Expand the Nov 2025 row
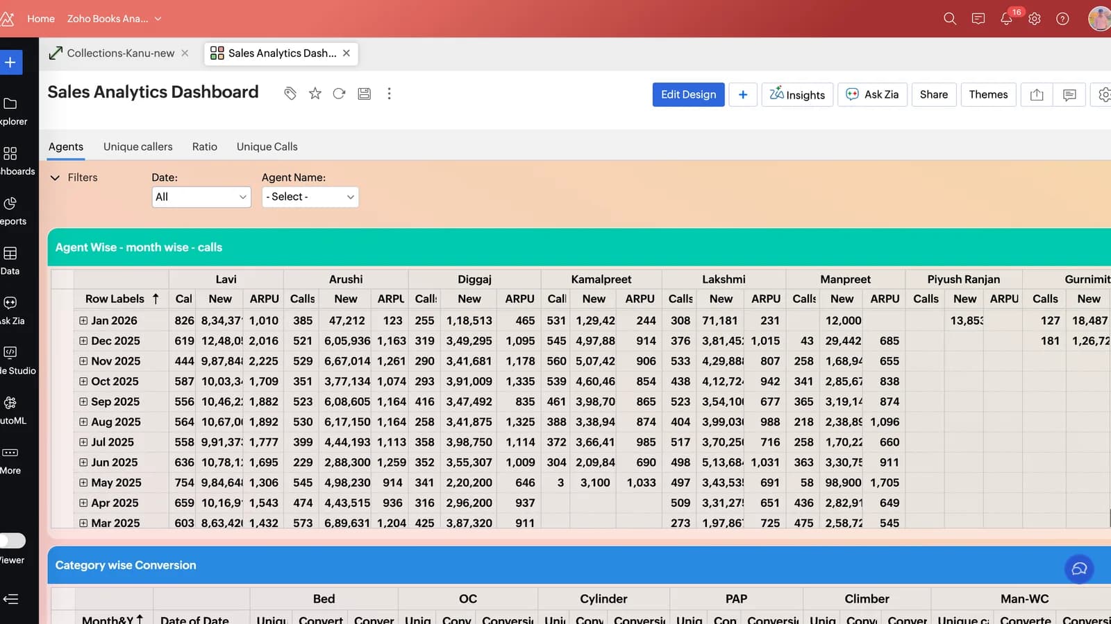The width and height of the screenshot is (1111, 624). click(x=83, y=361)
